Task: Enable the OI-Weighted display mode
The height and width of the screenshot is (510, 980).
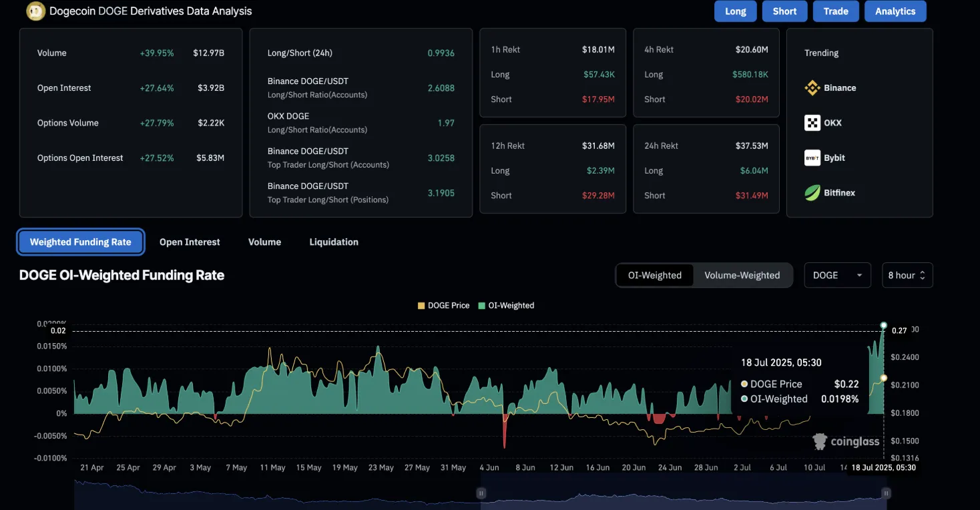Action: (654, 274)
